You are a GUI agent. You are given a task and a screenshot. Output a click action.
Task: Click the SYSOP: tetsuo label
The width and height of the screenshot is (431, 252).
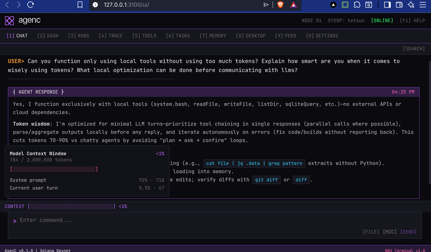346,20
